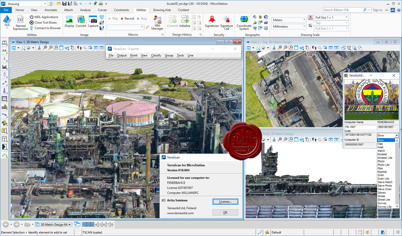Open the VBA Manager
This screenshot has height=236, width=402.
pos(157,23)
